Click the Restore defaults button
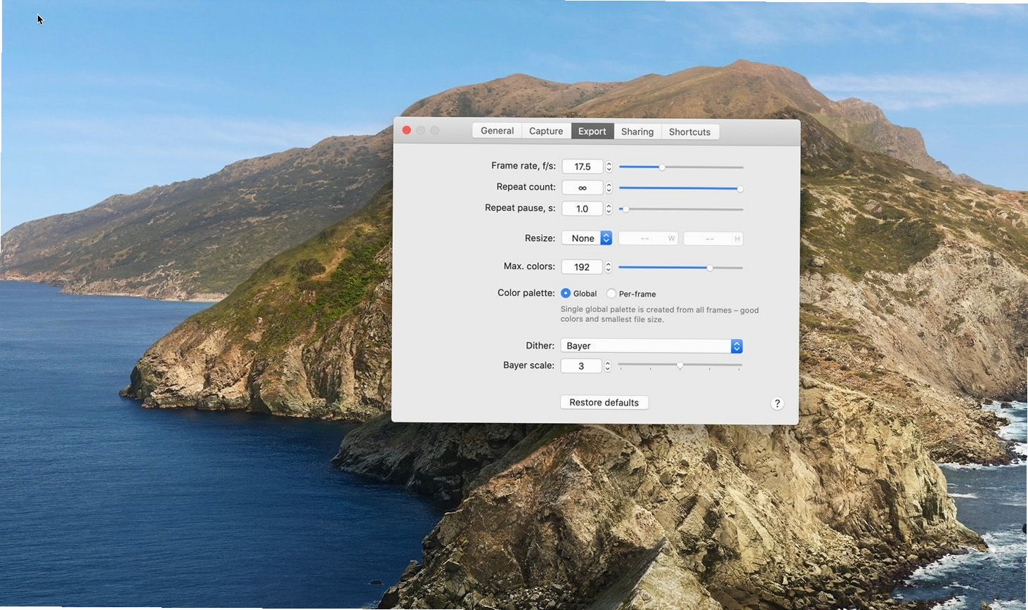Viewport: 1028px width, 610px height. [x=604, y=403]
